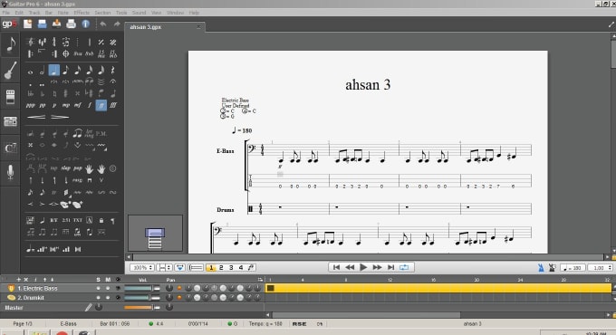This screenshot has height=335, width=616.
Task: Click the crescendo hairpin icon
Action: pyautogui.click(x=36, y=117)
